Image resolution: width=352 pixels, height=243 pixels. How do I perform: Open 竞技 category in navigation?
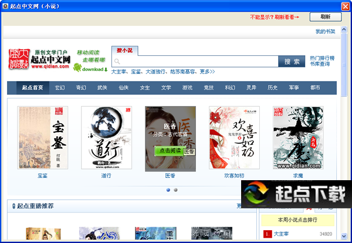[208, 87]
